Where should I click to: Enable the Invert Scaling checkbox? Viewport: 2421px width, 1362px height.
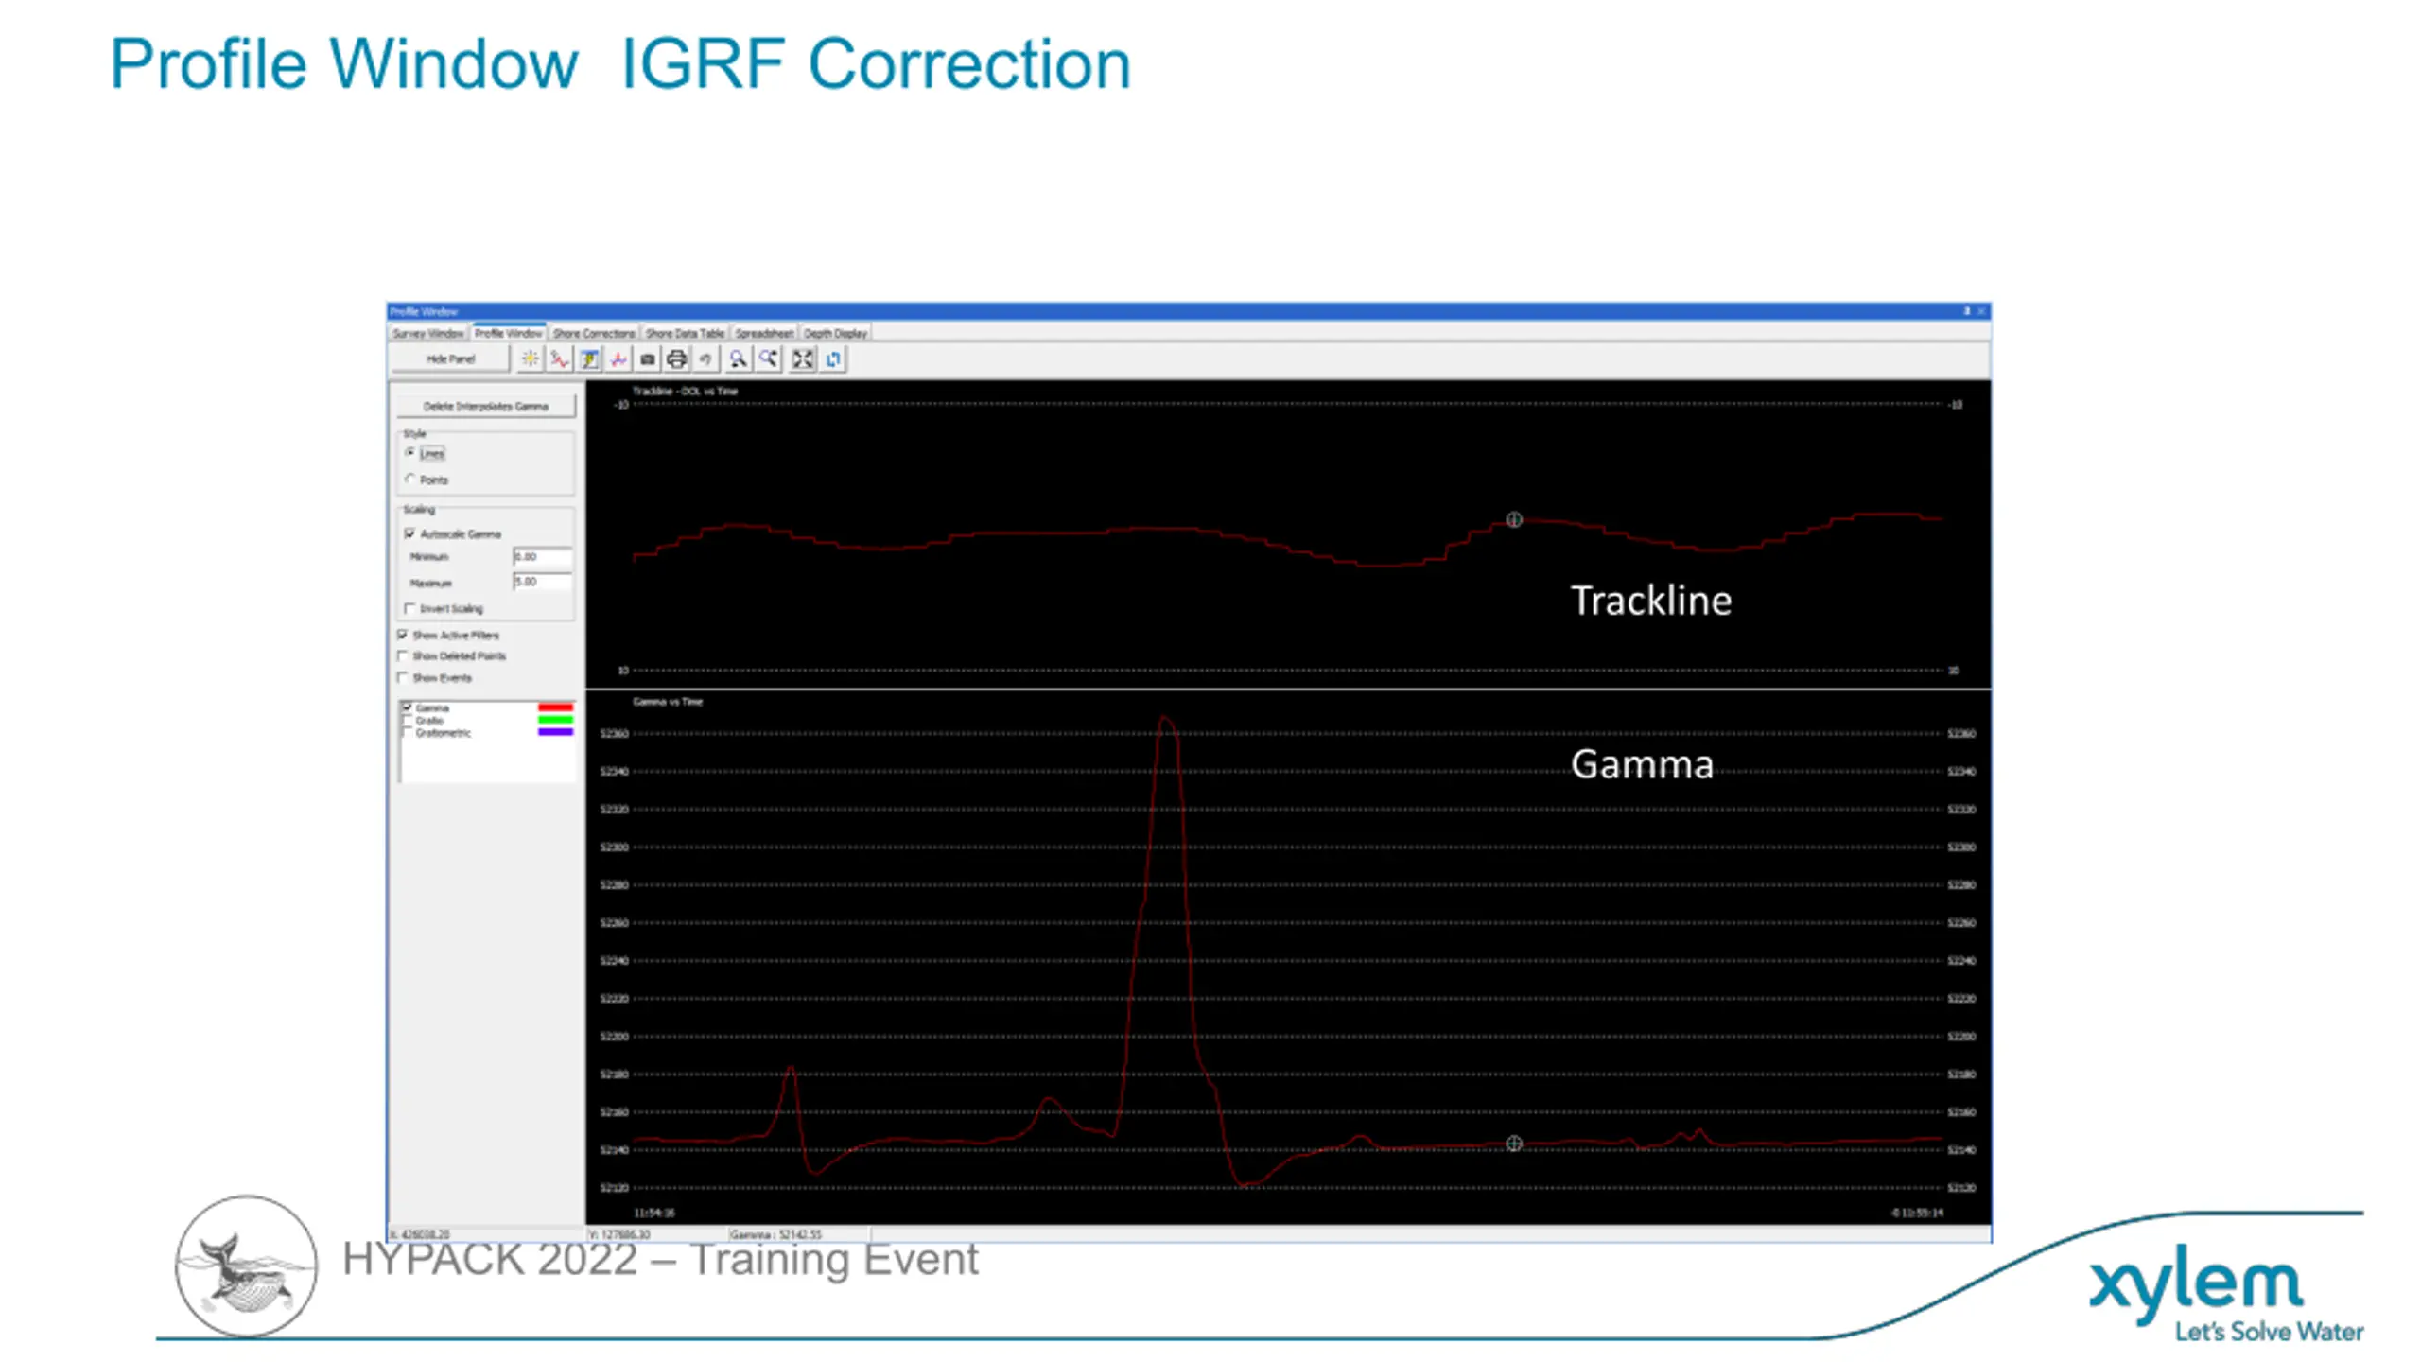(x=410, y=608)
